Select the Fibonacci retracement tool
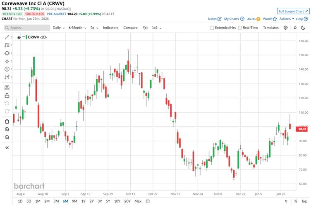Viewport: 311px width, 207px height. [x=7, y=45]
